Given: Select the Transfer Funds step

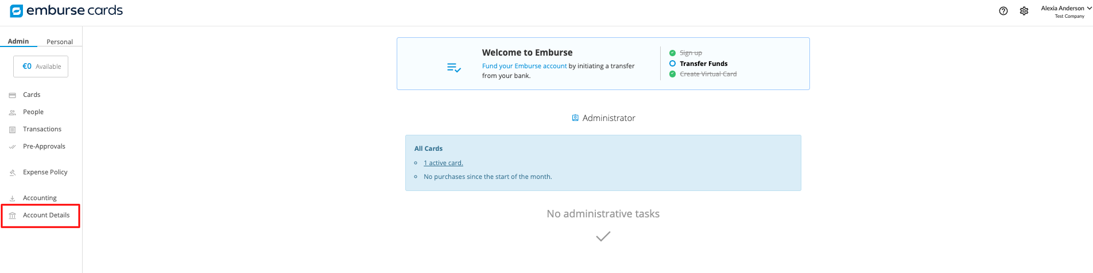Looking at the screenshot, I should (x=704, y=64).
